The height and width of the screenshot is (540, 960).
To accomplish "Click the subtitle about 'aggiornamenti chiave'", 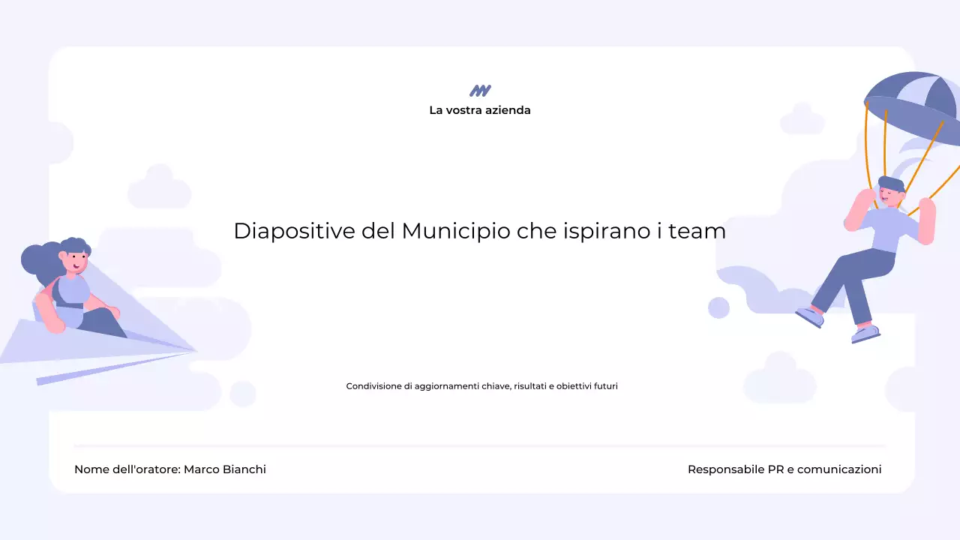I will pyautogui.click(x=481, y=385).
